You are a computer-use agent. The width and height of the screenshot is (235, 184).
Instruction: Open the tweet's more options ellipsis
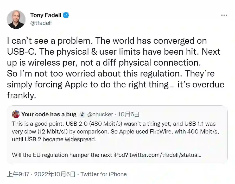[x=224, y=15]
